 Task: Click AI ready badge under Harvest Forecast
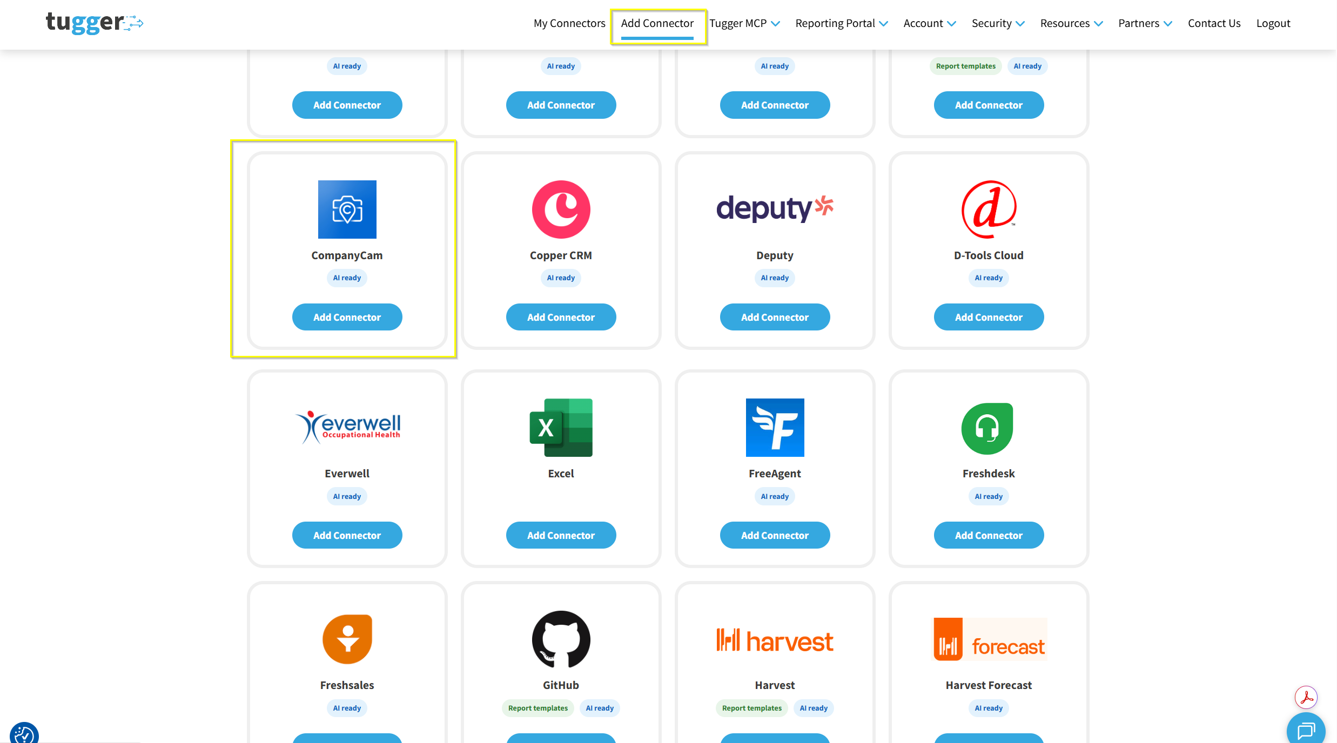pos(989,708)
